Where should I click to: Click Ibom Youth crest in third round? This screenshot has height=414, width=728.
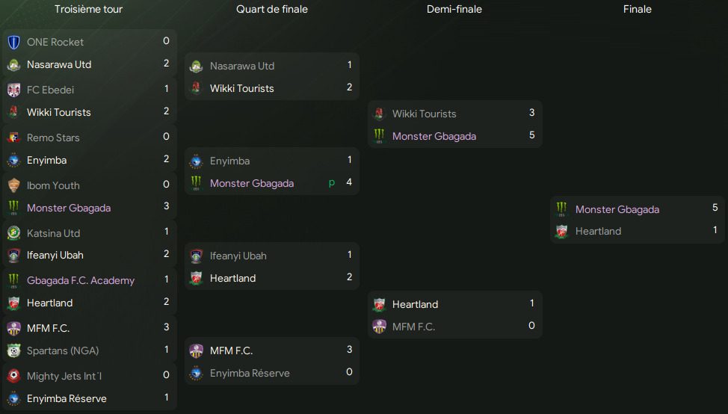[x=14, y=185]
